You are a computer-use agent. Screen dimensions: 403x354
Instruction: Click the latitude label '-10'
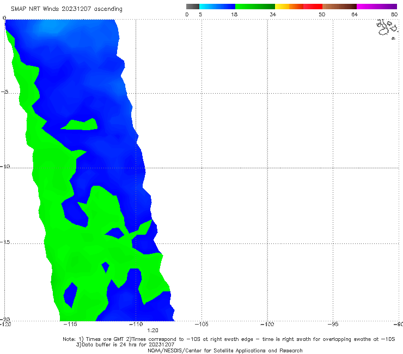click(x=5, y=166)
